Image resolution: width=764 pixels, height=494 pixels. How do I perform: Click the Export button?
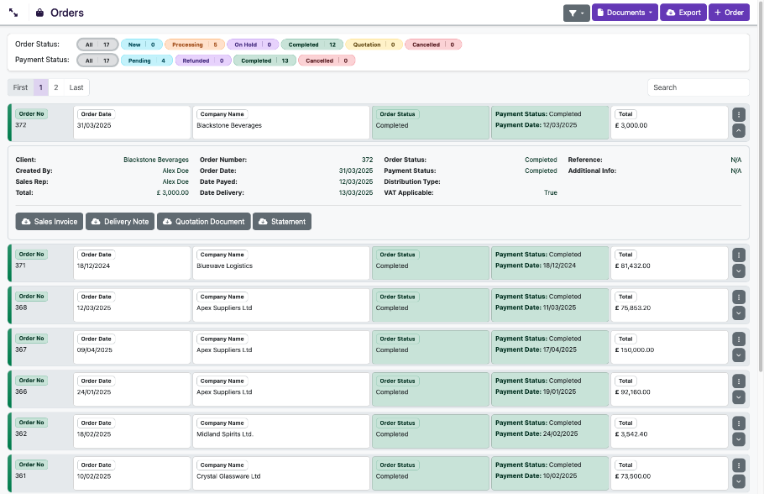tap(683, 13)
